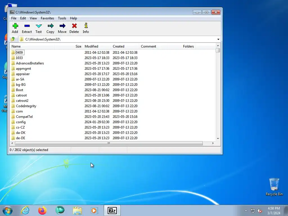Click the red Delete icon
The height and width of the screenshot is (216, 288).
click(x=74, y=26)
